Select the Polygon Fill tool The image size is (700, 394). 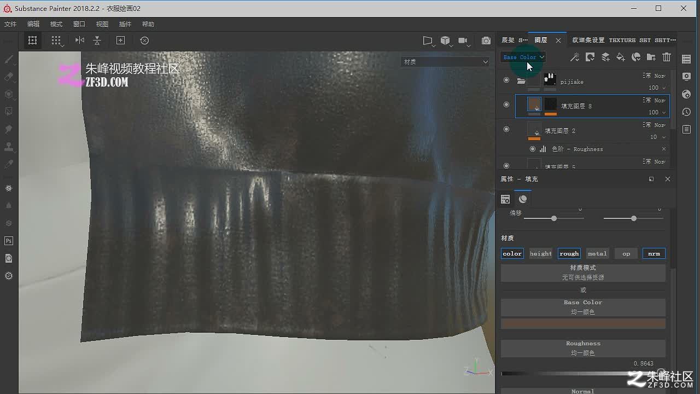(x=9, y=112)
